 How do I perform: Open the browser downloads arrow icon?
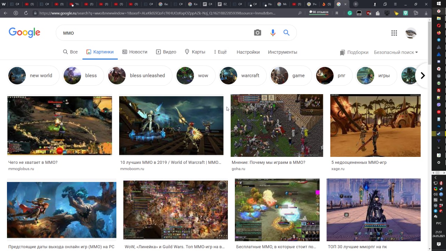coord(426,13)
